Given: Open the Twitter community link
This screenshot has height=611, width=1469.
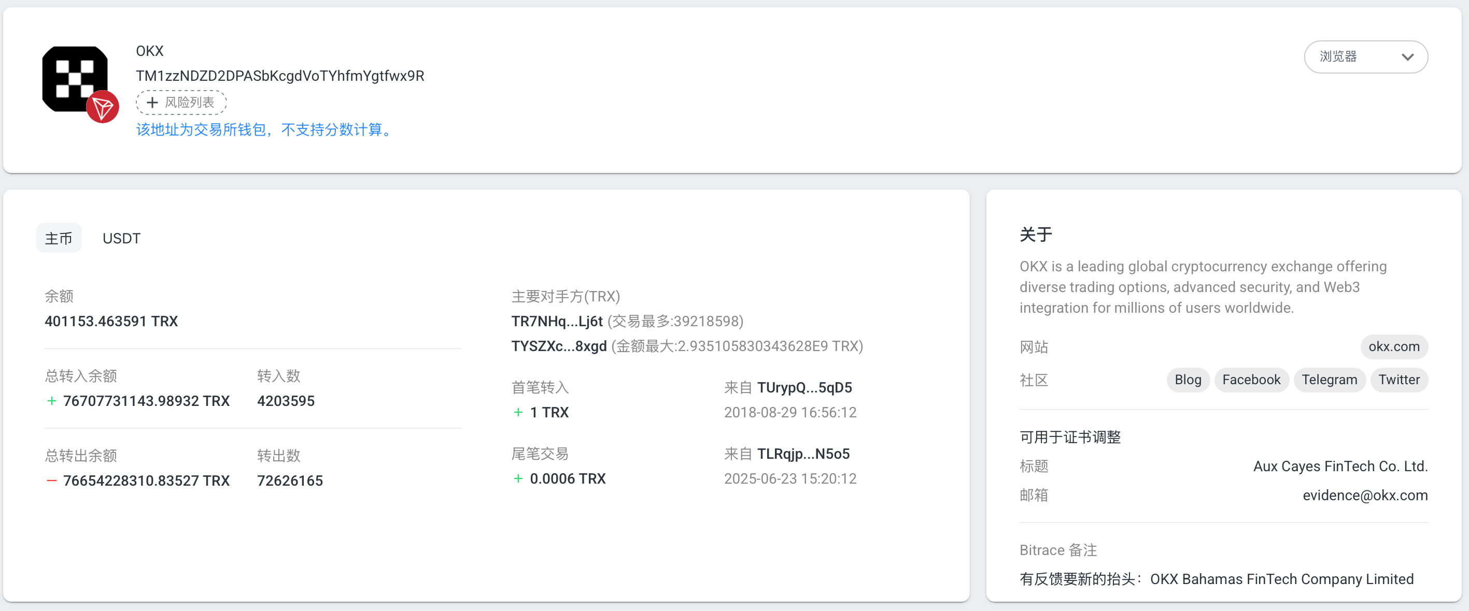Looking at the screenshot, I should [1399, 380].
